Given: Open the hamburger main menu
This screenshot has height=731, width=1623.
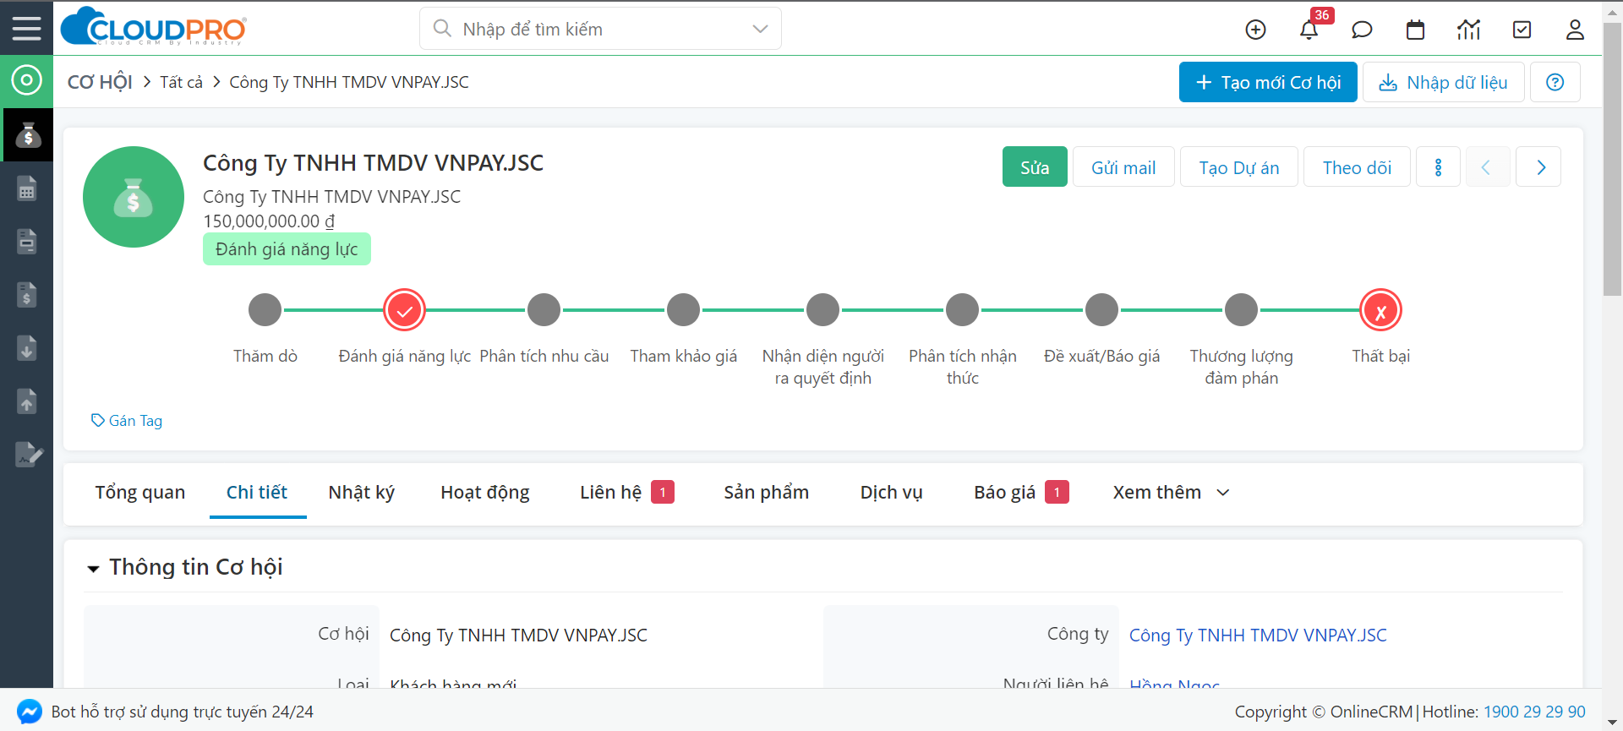Looking at the screenshot, I should click(26, 29).
